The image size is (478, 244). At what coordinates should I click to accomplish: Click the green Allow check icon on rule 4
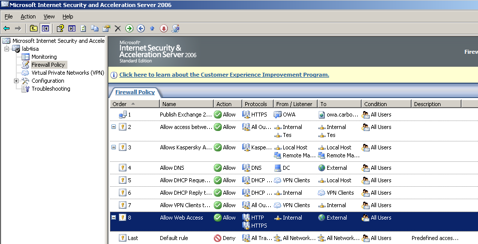(x=217, y=168)
